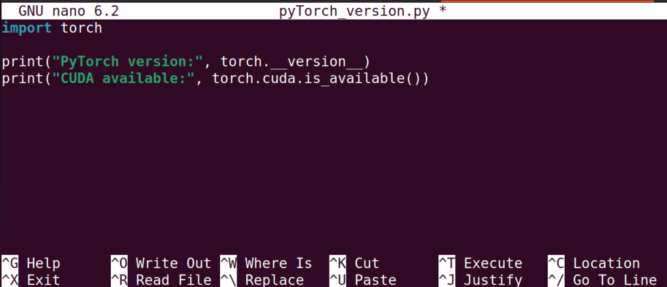Click the ^G Help shortcut
Viewport: 667px width, 287px height.
pyautogui.click(x=31, y=264)
